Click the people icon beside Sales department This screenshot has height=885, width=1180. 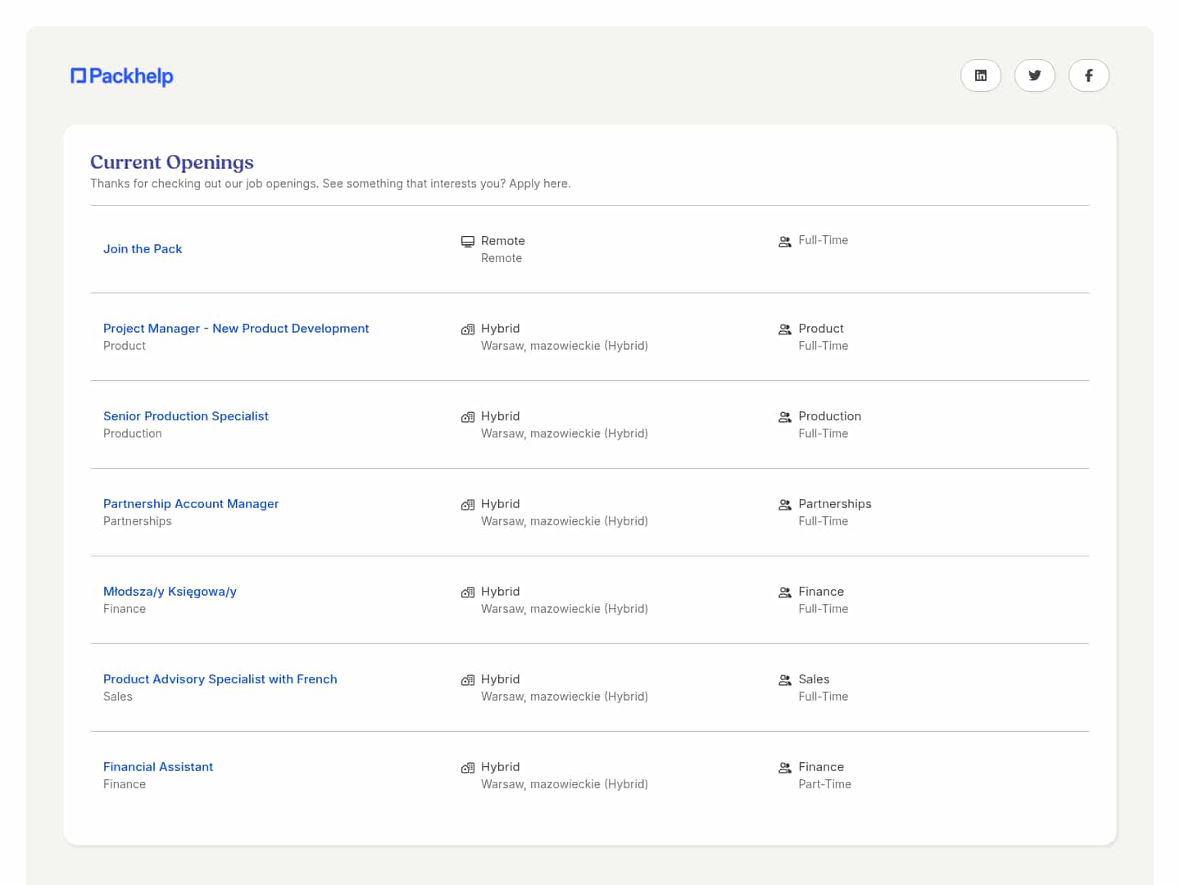[784, 680]
